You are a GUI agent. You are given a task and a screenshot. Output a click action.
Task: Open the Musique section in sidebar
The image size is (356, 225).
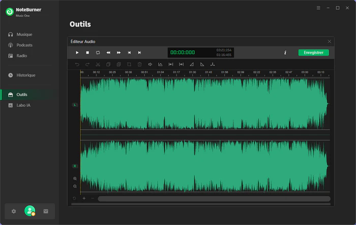click(x=24, y=34)
